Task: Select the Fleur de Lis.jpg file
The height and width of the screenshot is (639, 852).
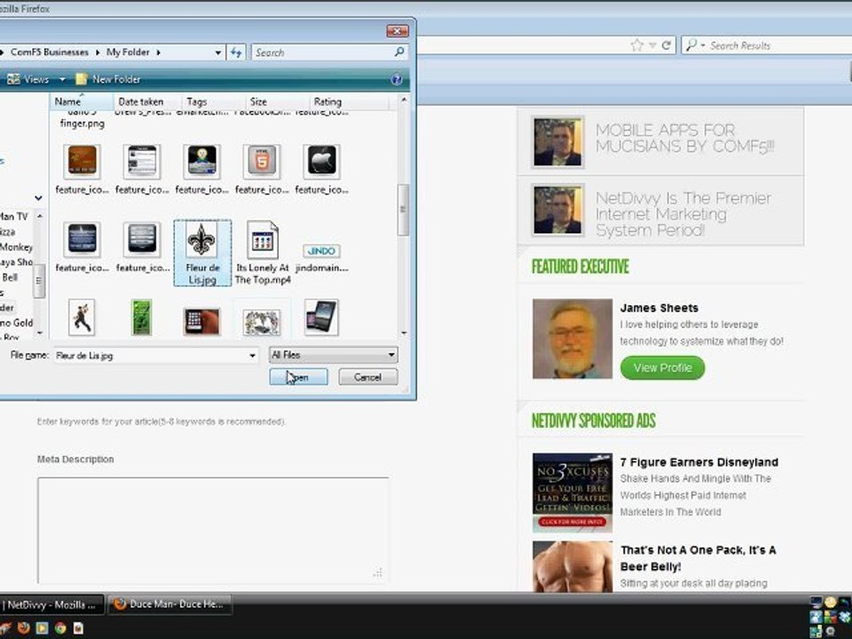Action: pyautogui.click(x=202, y=253)
